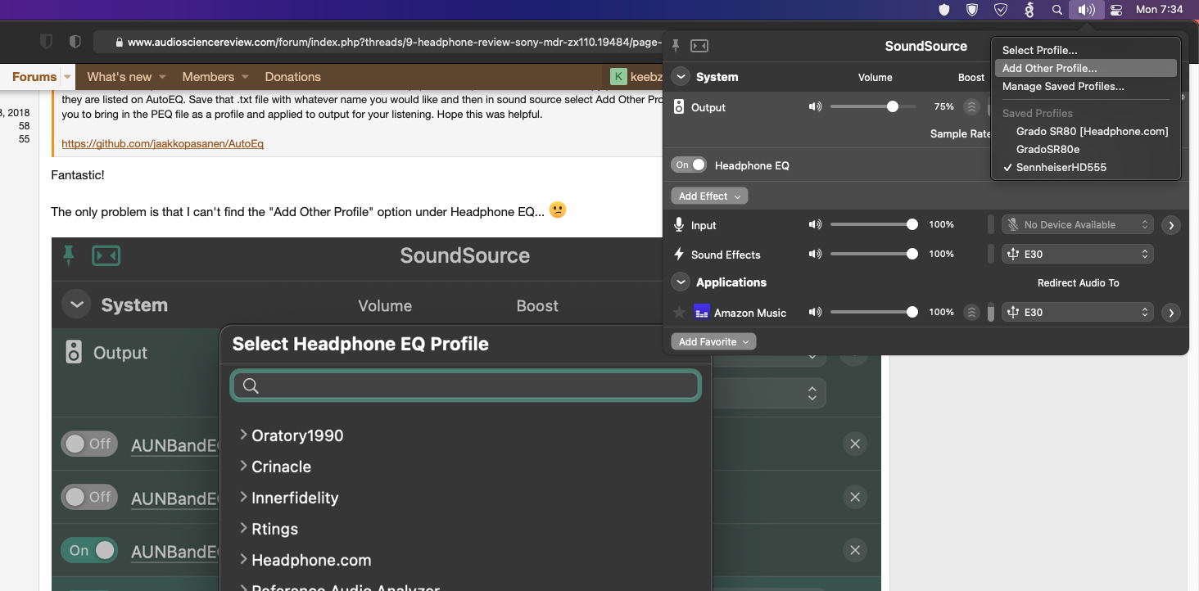Click the Amazon Music volume slider
Viewport: 1199px width, 591px height.
pos(874,312)
